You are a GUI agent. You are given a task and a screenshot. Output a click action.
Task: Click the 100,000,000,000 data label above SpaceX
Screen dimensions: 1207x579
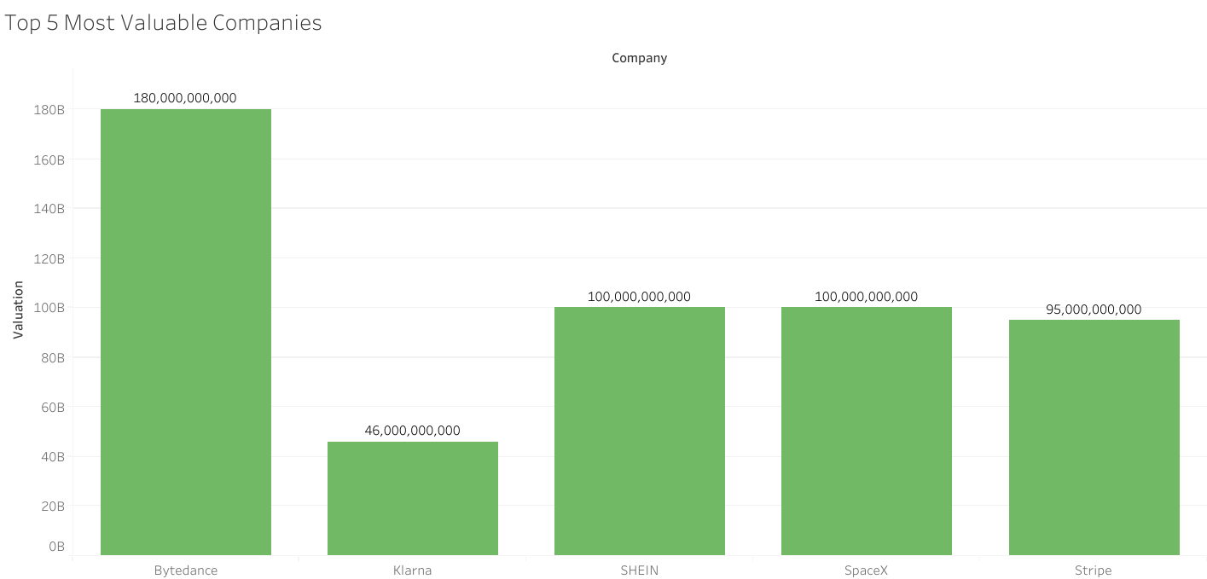coord(866,297)
